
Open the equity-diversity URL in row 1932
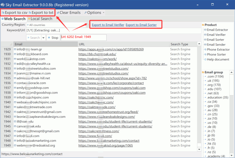click(x=123, y=64)
